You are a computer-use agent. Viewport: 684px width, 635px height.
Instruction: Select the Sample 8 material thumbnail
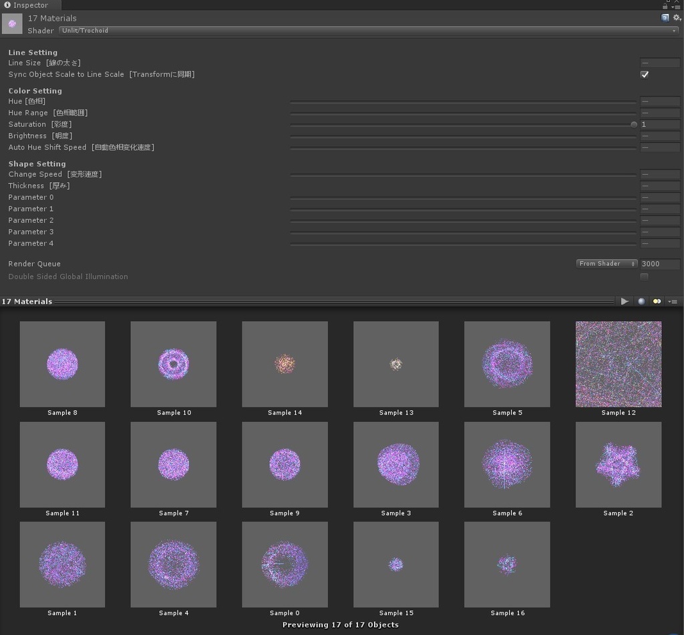[x=62, y=364]
